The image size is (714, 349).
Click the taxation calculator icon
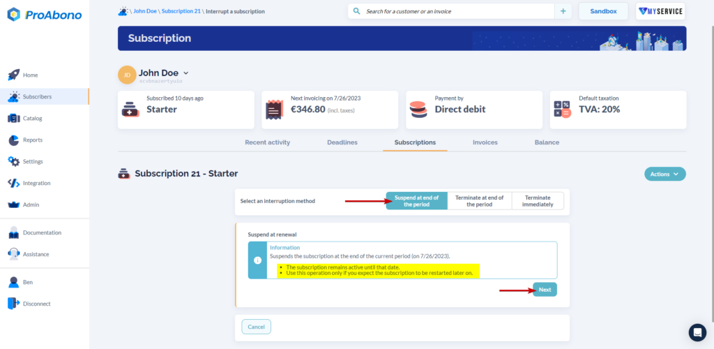pyautogui.click(x=563, y=110)
